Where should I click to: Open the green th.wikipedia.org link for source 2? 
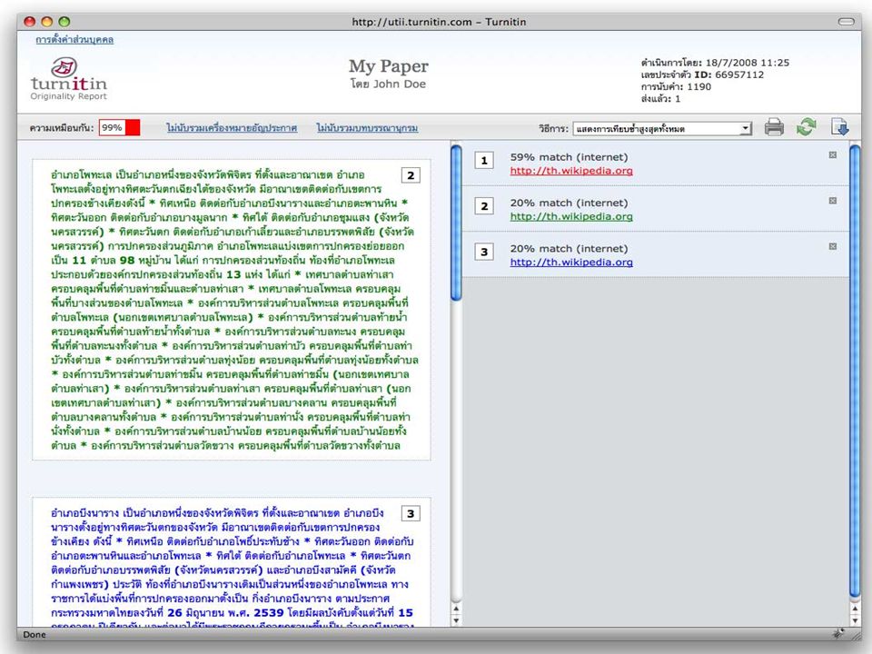coord(571,216)
